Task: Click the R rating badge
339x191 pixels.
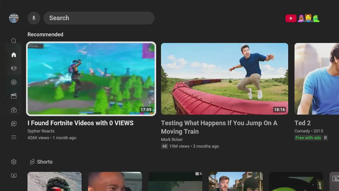Action: (x=325, y=138)
